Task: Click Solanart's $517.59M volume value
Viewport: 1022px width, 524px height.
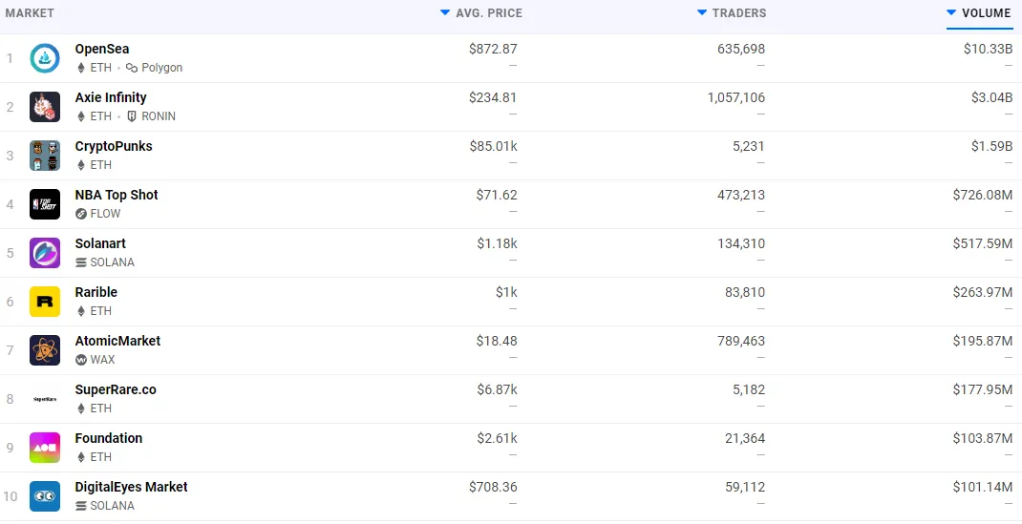Action: tap(983, 243)
